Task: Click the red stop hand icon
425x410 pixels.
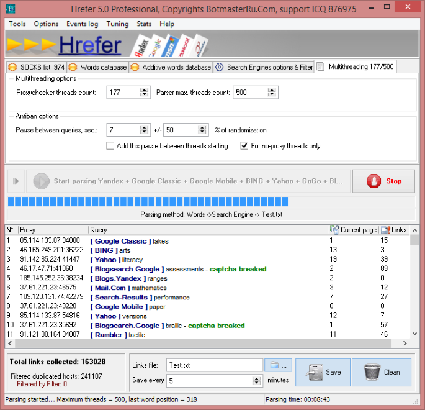Action: 374,181
